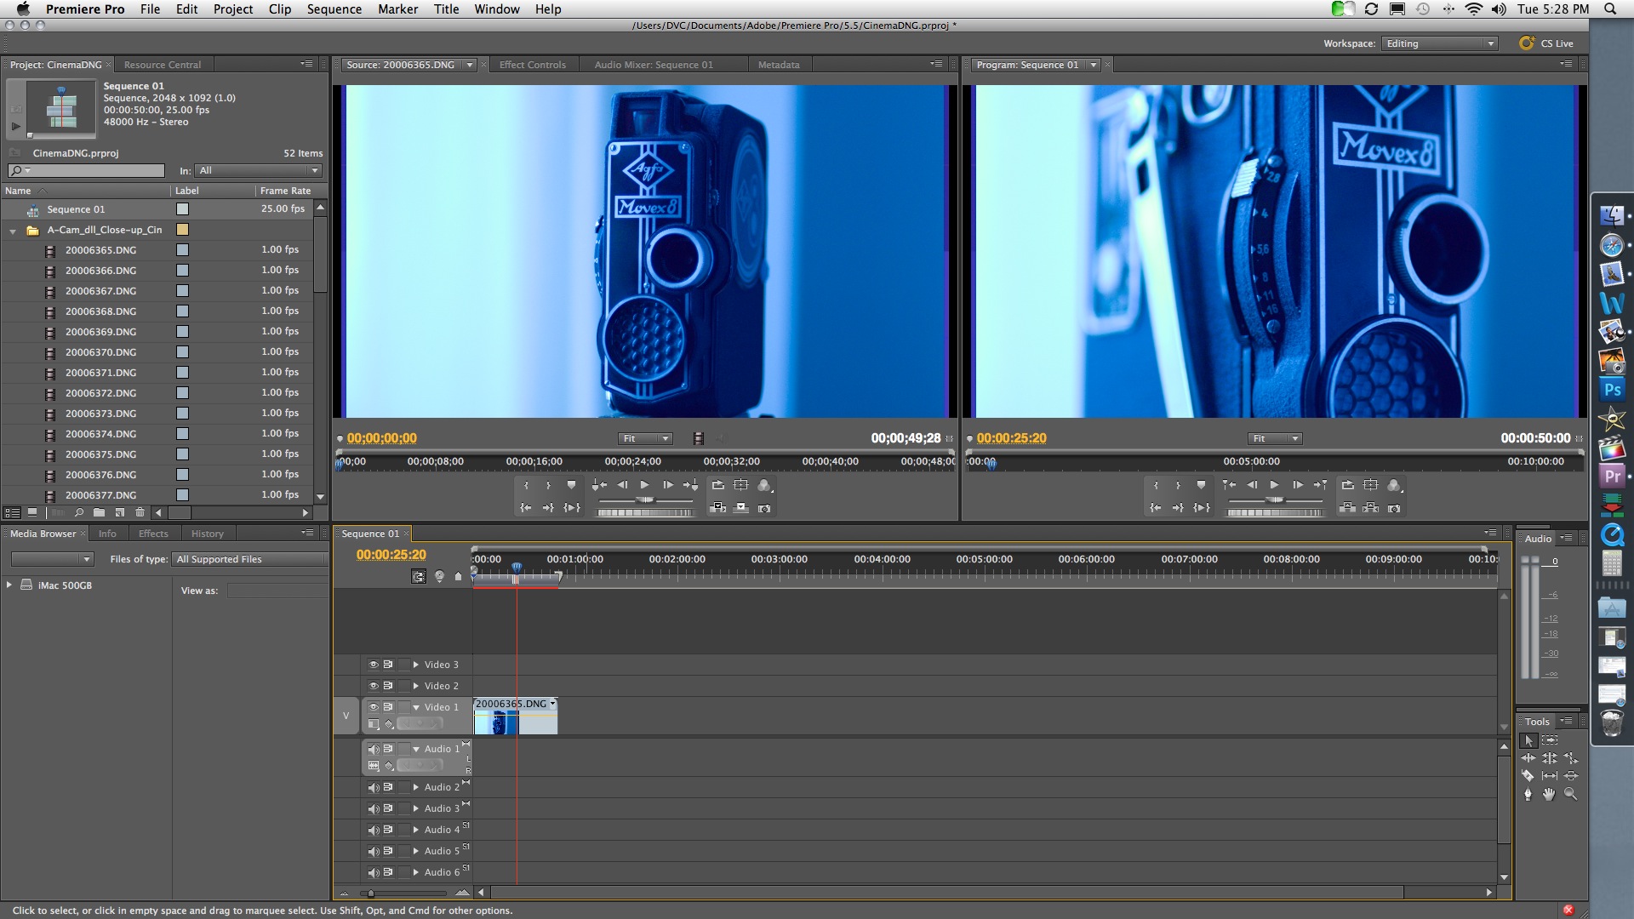Select the Razor tool

1528,776
